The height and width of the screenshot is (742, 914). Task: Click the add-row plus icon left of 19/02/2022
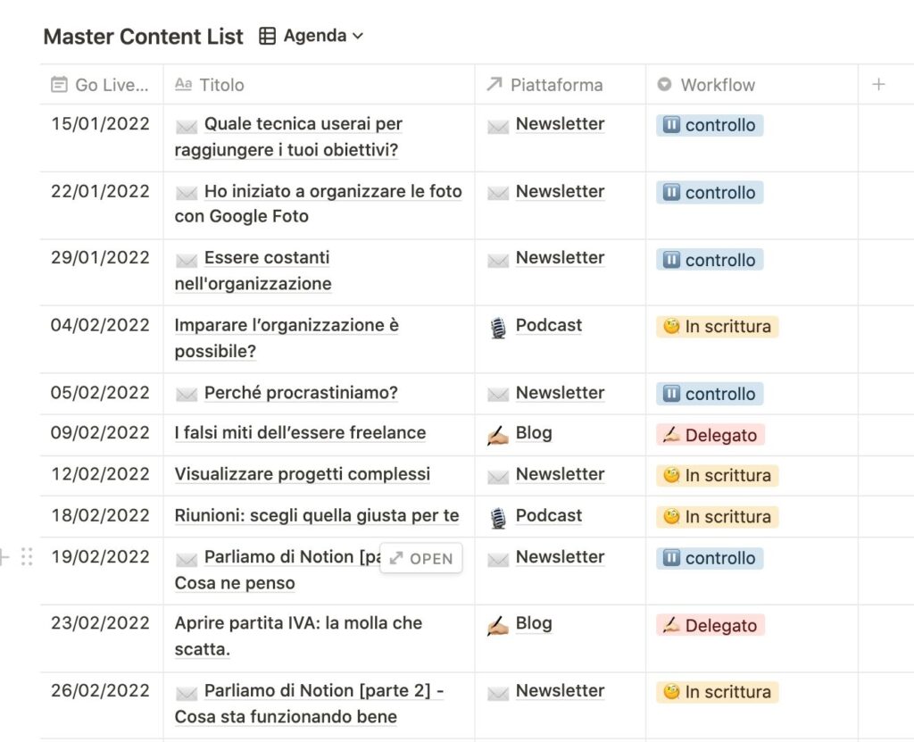[x=4, y=556]
